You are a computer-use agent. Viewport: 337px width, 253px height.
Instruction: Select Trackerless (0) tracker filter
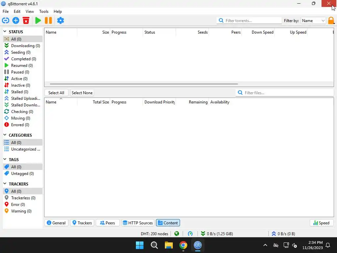click(23, 198)
